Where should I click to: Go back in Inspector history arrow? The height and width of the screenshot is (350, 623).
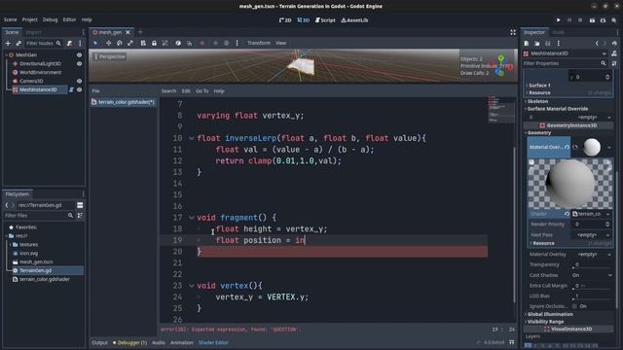[597, 43]
